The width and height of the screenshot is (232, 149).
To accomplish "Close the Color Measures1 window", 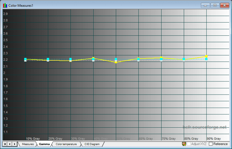I will click(224, 5).
